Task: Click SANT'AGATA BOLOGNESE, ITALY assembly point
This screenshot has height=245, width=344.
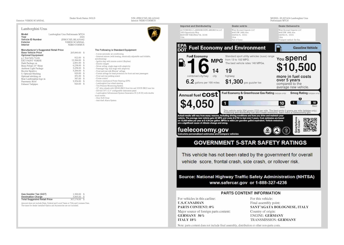Action: pyautogui.click(x=279, y=207)
